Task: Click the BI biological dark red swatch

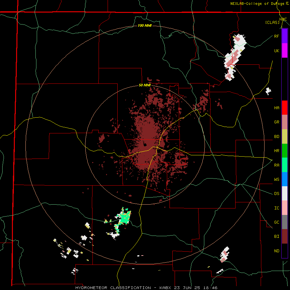Action: (285, 237)
